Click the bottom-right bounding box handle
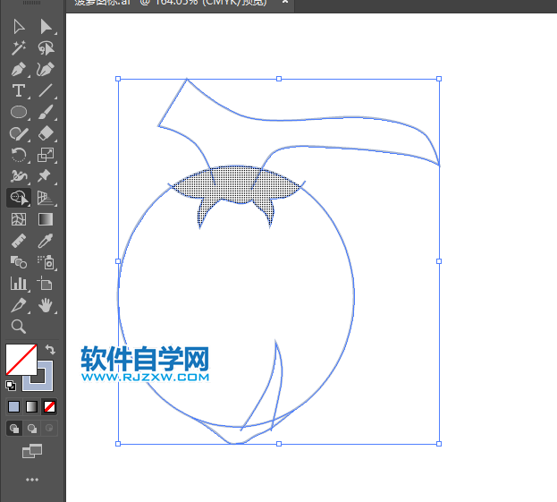557x502 pixels. [439, 444]
